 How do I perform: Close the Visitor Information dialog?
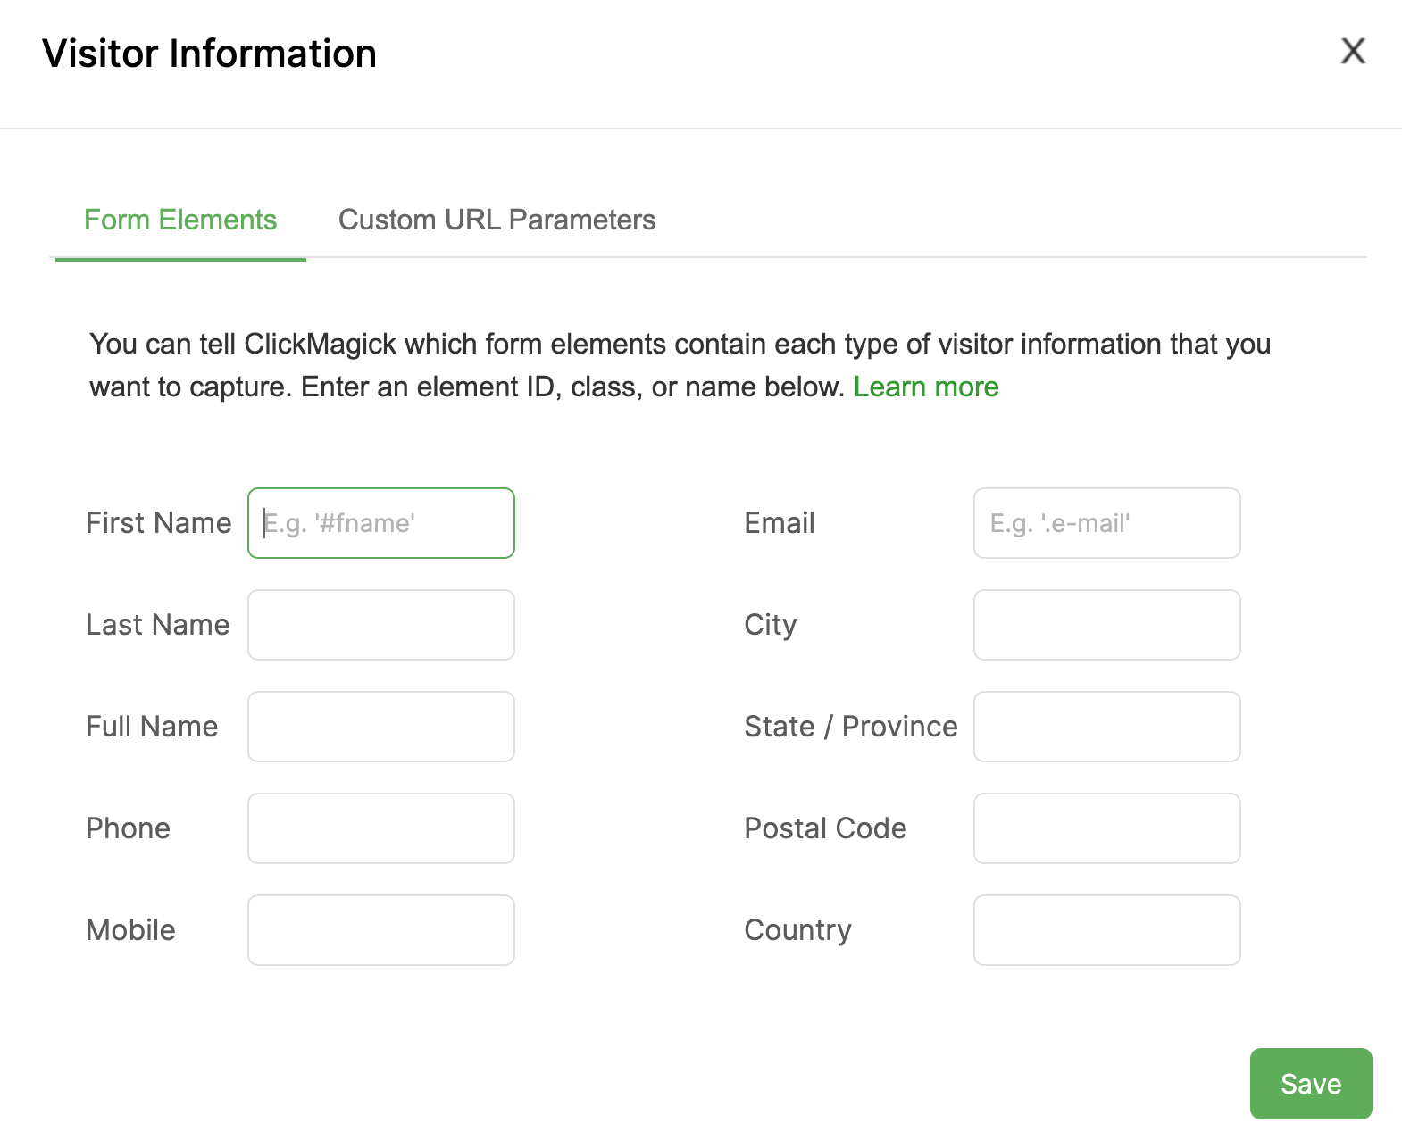(x=1353, y=52)
